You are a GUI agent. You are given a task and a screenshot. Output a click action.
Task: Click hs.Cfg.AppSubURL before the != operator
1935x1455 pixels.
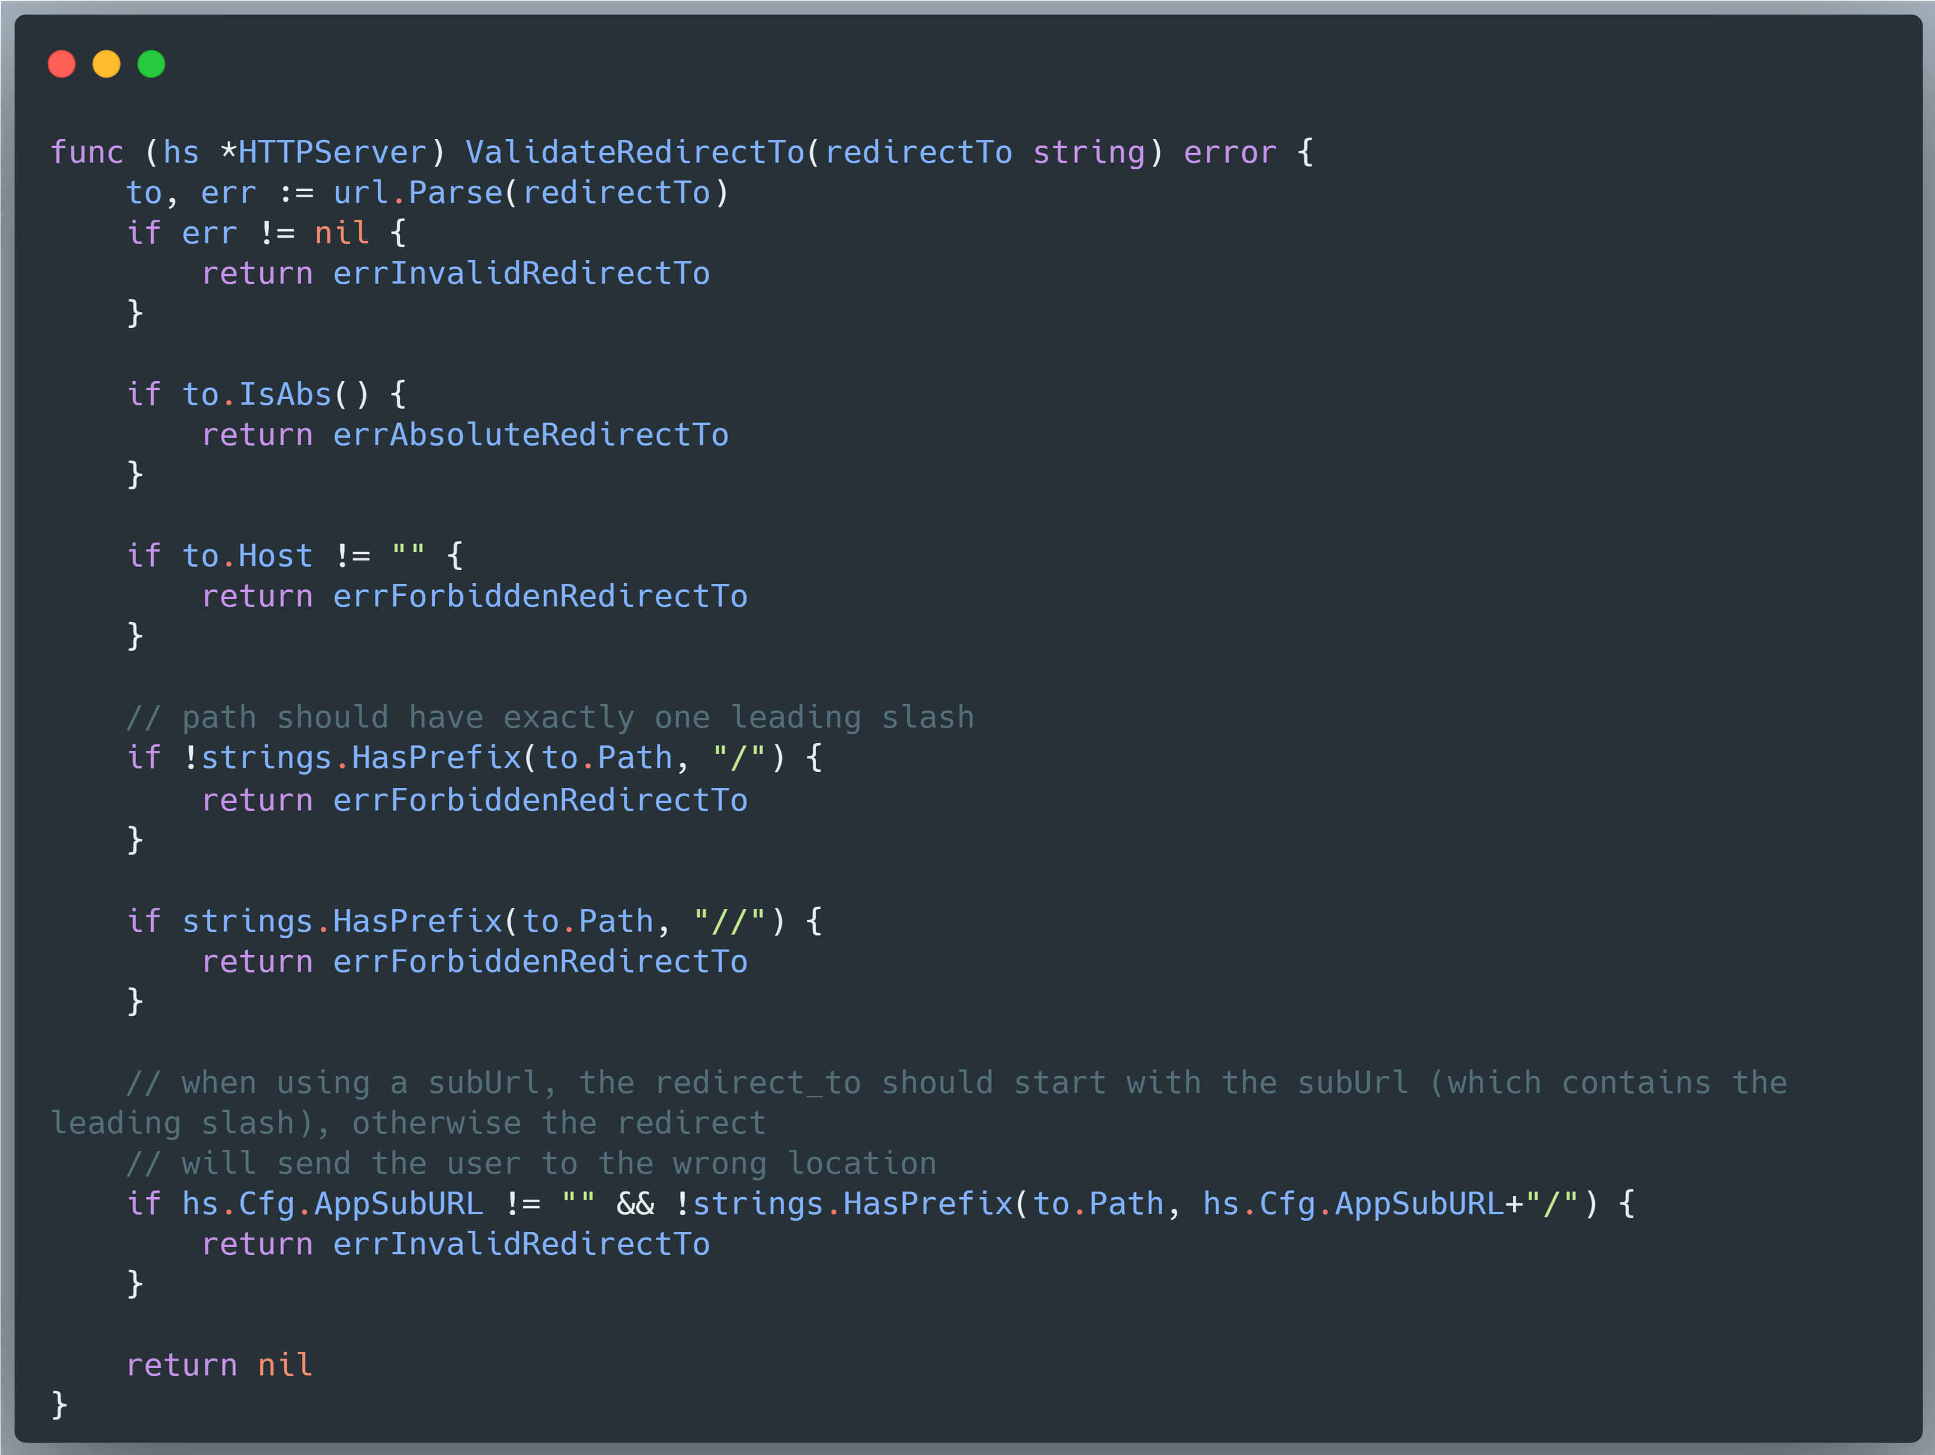point(332,1204)
